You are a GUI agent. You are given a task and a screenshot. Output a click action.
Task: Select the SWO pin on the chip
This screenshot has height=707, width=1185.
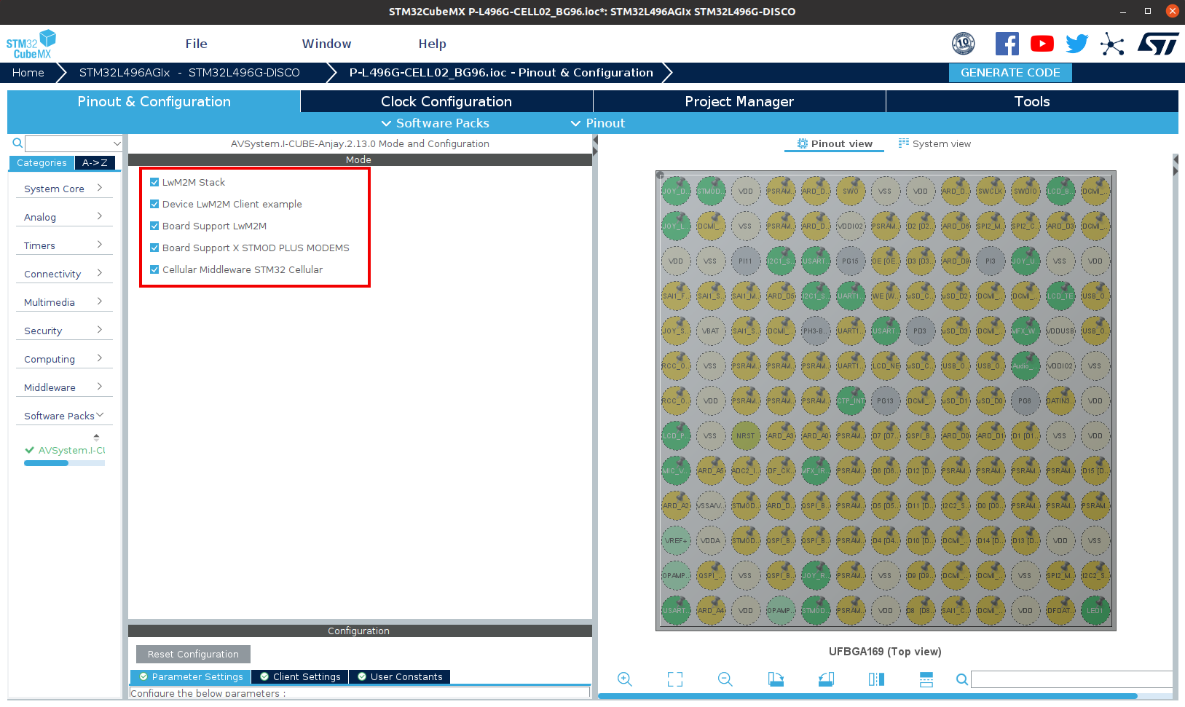tap(850, 191)
